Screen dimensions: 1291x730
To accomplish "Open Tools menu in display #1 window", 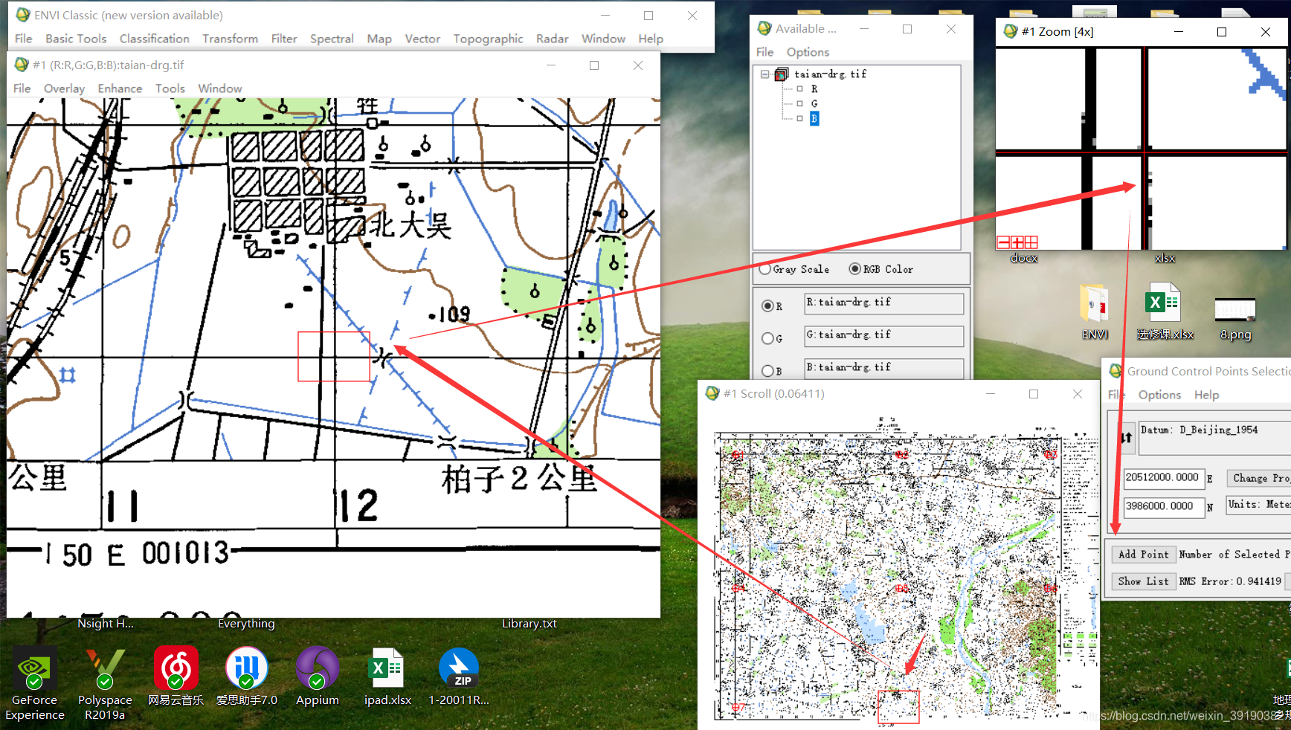I will tap(170, 88).
